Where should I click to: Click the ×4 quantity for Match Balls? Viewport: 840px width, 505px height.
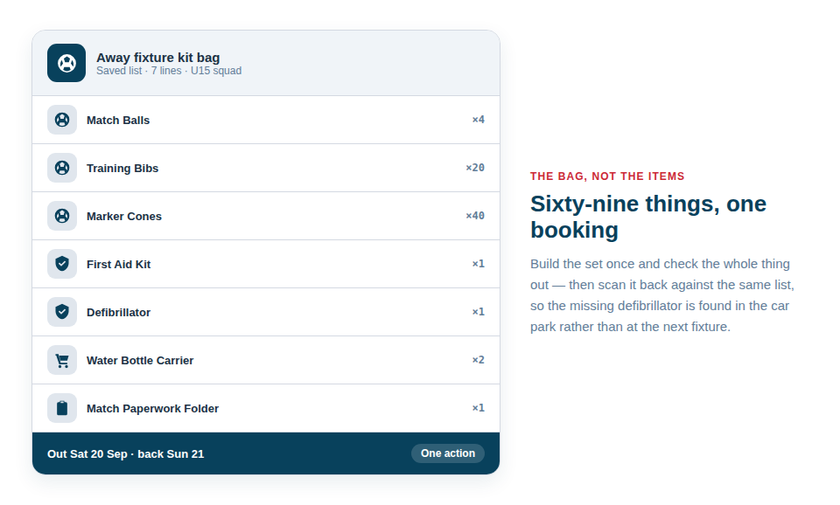479,120
